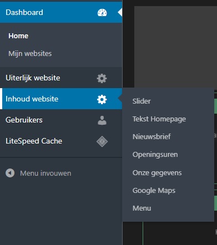This screenshot has height=245, width=217.
Task: Choose Slider from the flyout submenu
Action: point(142,101)
